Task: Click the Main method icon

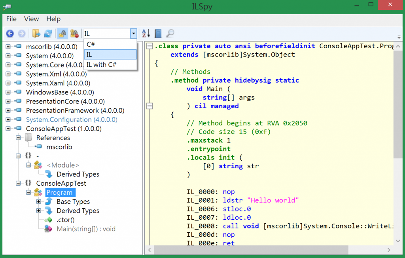Action: [48, 229]
